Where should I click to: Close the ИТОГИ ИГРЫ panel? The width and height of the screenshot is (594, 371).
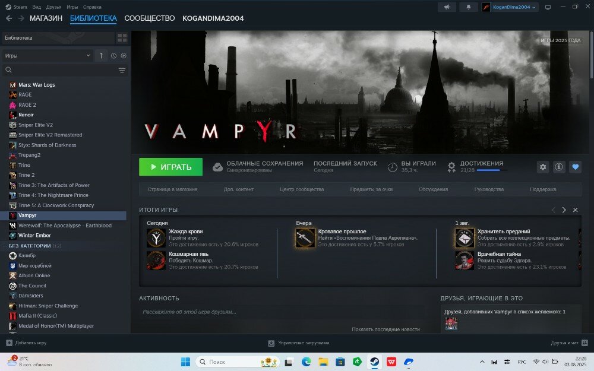pyautogui.click(x=576, y=210)
